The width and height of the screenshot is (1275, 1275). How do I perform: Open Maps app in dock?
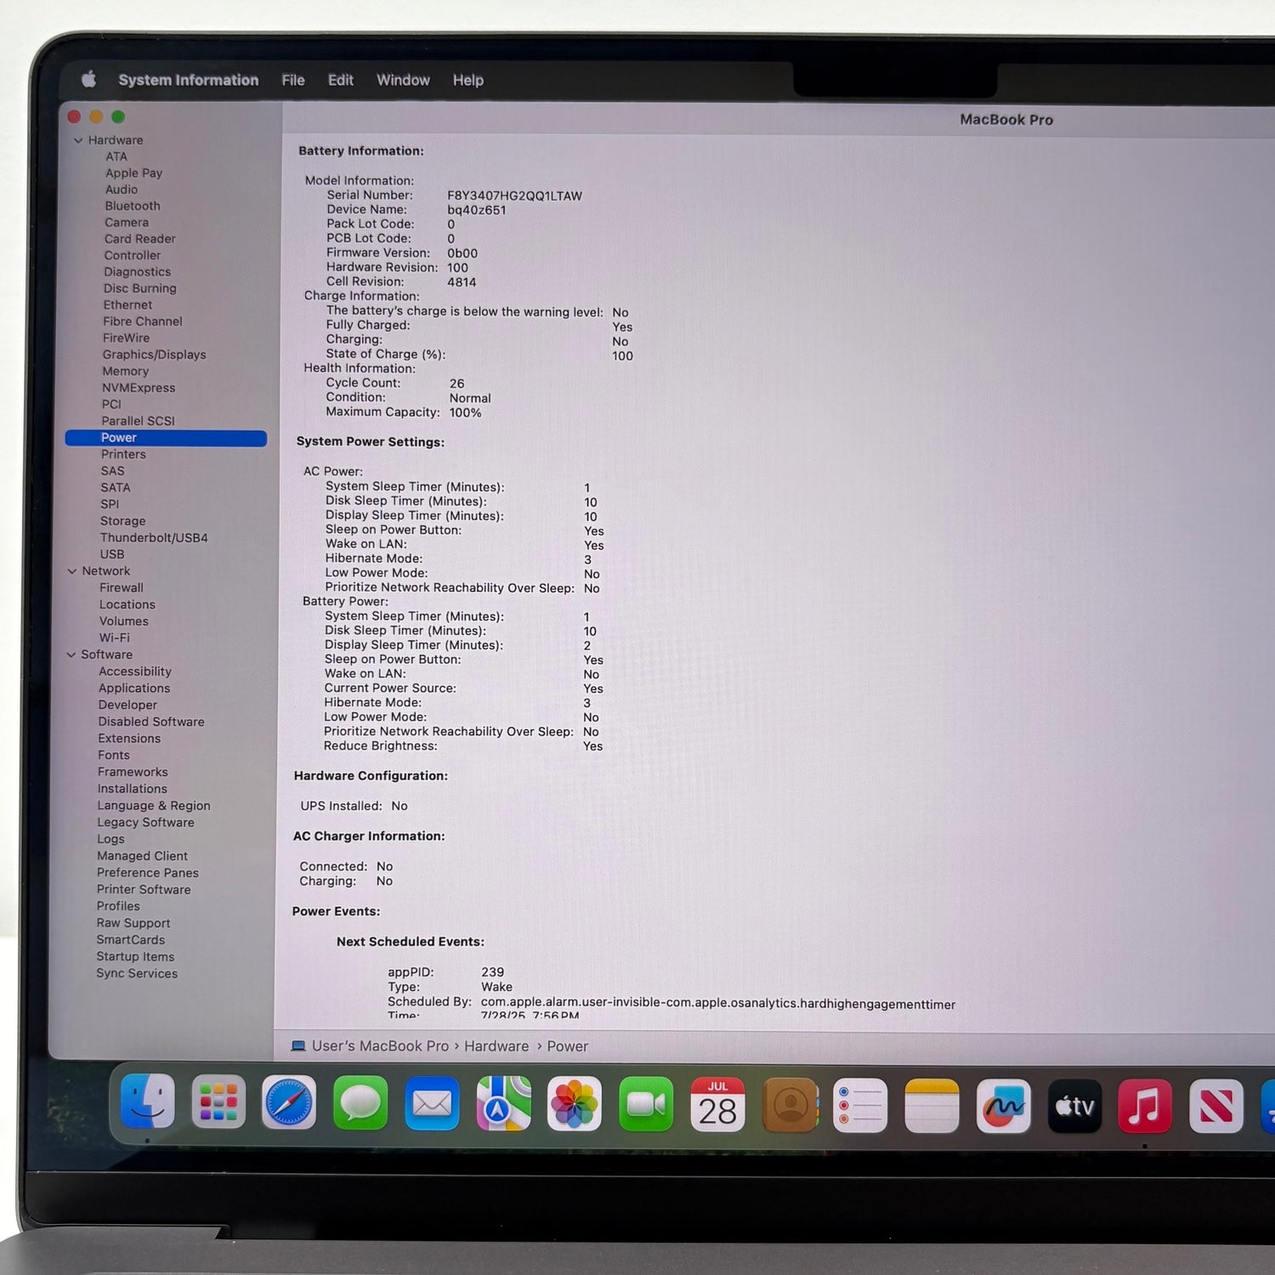(x=503, y=1104)
